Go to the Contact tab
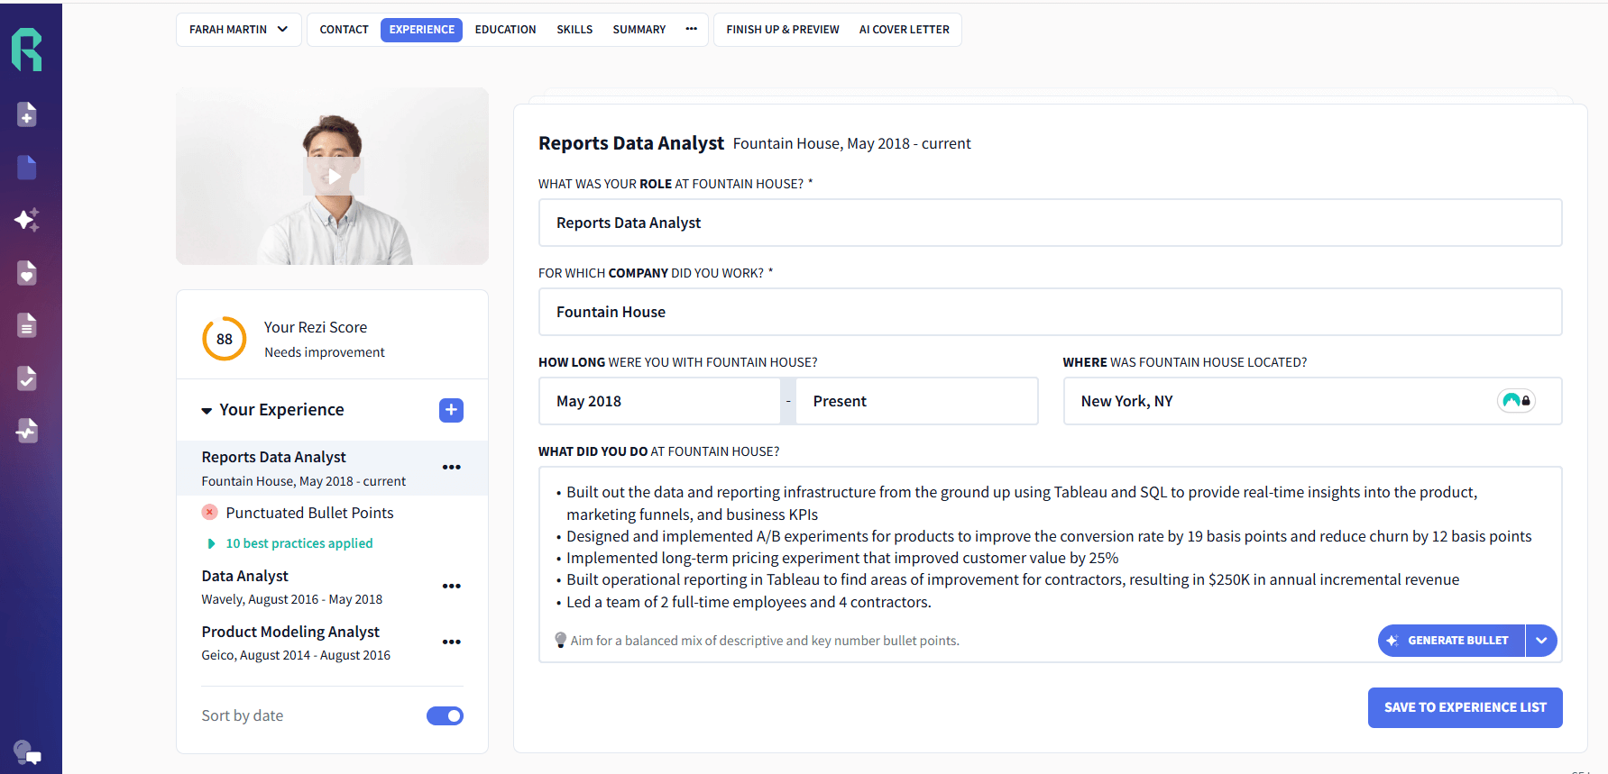Screen dimensions: 1608x774 tap(344, 30)
